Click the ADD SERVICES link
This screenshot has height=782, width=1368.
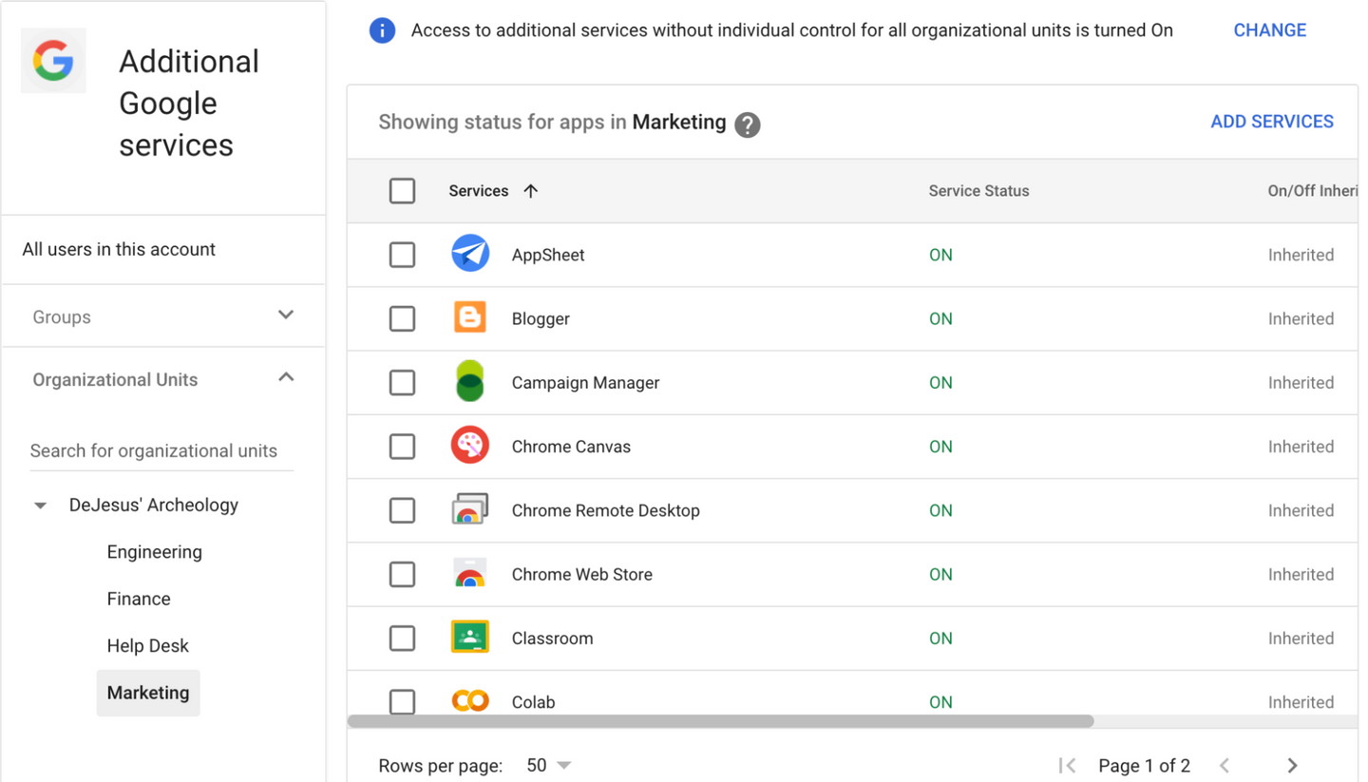1271,122
